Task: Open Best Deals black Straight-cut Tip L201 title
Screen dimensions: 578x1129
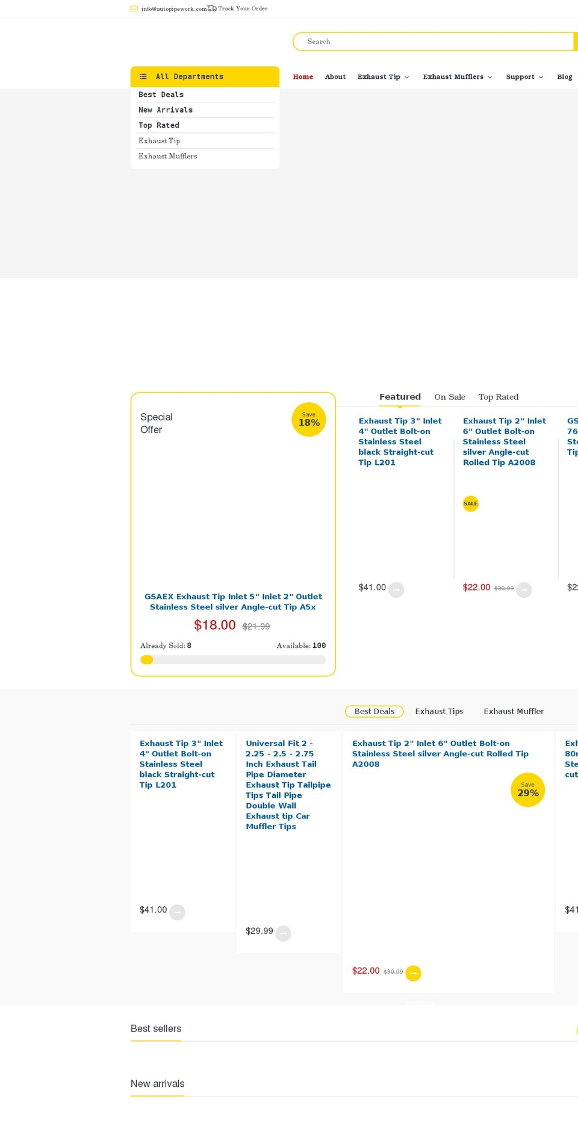Action: coord(181,764)
